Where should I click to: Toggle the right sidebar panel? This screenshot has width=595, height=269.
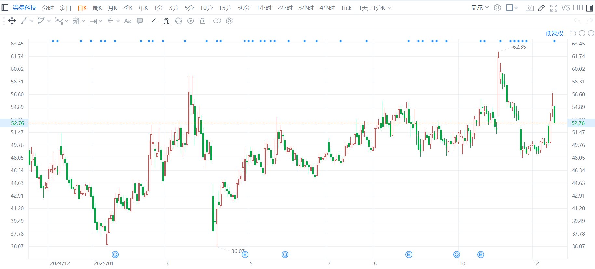pos(589,8)
